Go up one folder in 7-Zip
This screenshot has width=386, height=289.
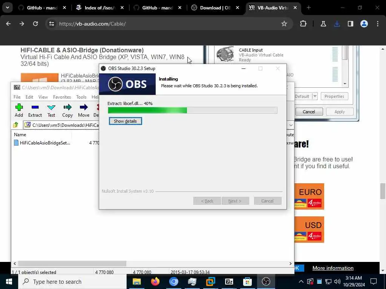16,125
